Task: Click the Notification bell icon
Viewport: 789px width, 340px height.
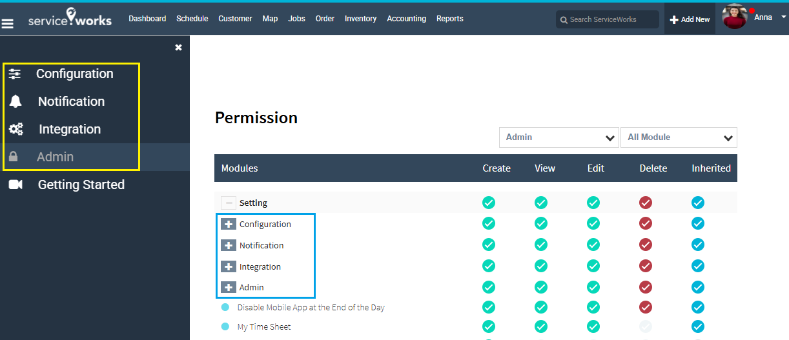Action: click(x=15, y=101)
